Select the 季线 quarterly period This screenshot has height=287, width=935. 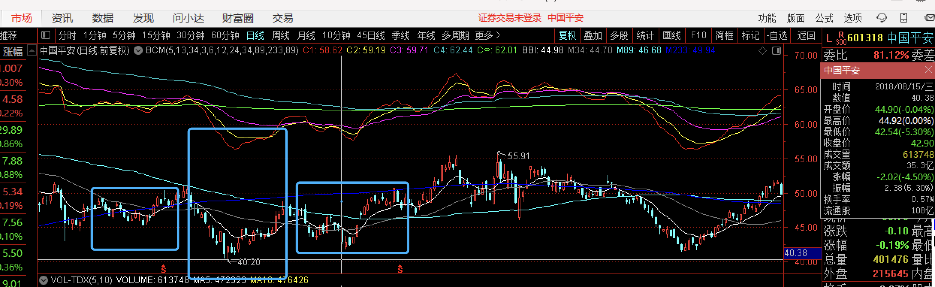(401, 35)
